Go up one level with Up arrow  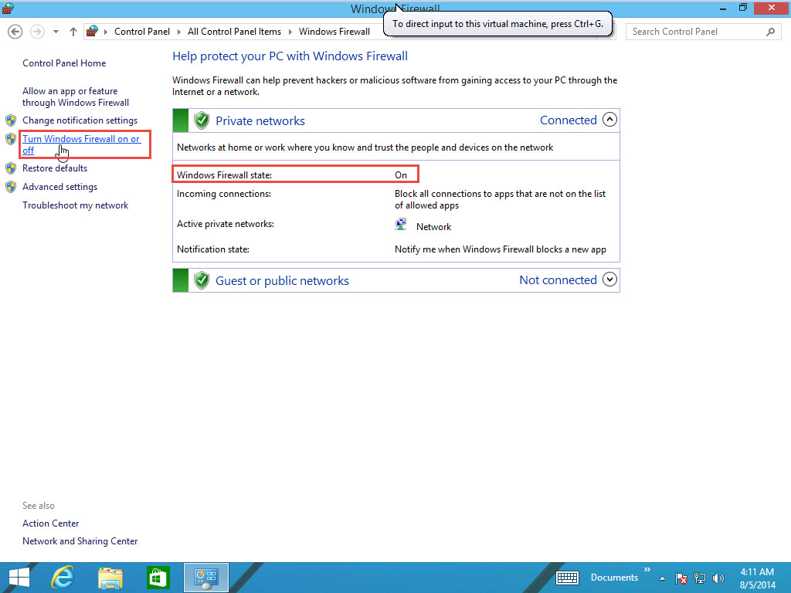73,32
